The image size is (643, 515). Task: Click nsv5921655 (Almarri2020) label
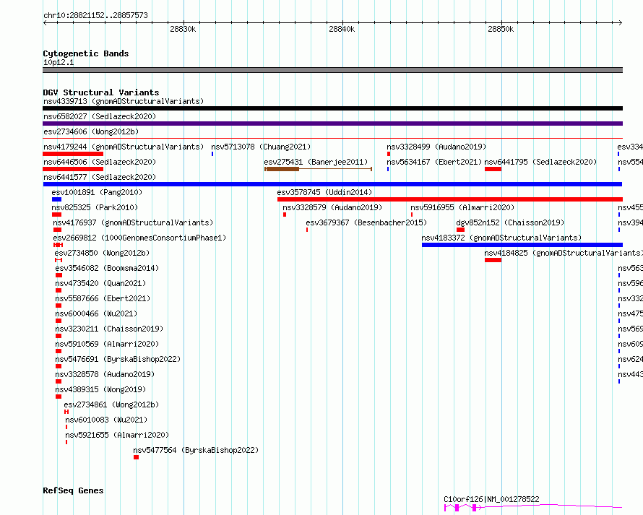pyautogui.click(x=117, y=435)
